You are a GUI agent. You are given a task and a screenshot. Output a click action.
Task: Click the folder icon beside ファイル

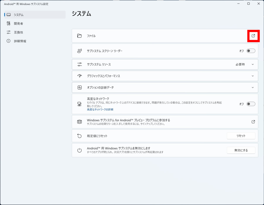[79, 36]
